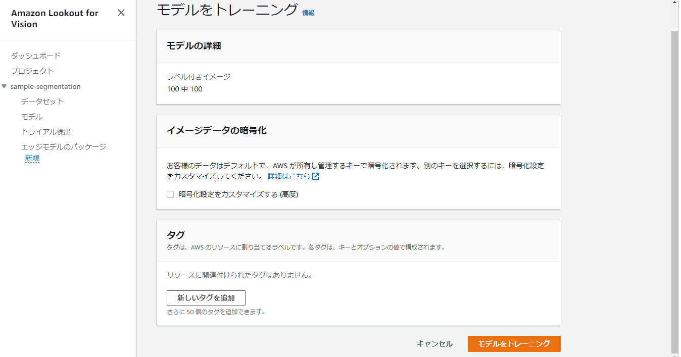Click the さらに 50 個のタグを追加できます text

point(216,312)
